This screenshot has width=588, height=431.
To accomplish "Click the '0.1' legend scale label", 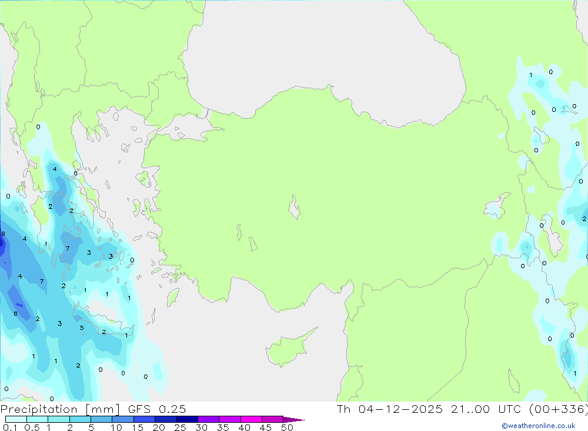I will click(x=10, y=427).
